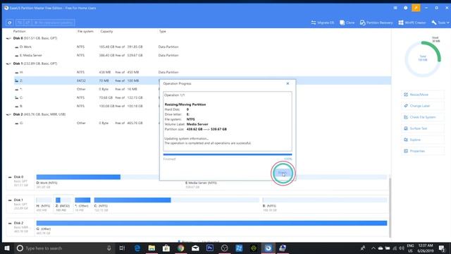The height and width of the screenshot is (254, 451).
Task: Open Photoshop from the taskbar
Action: click(x=210, y=248)
